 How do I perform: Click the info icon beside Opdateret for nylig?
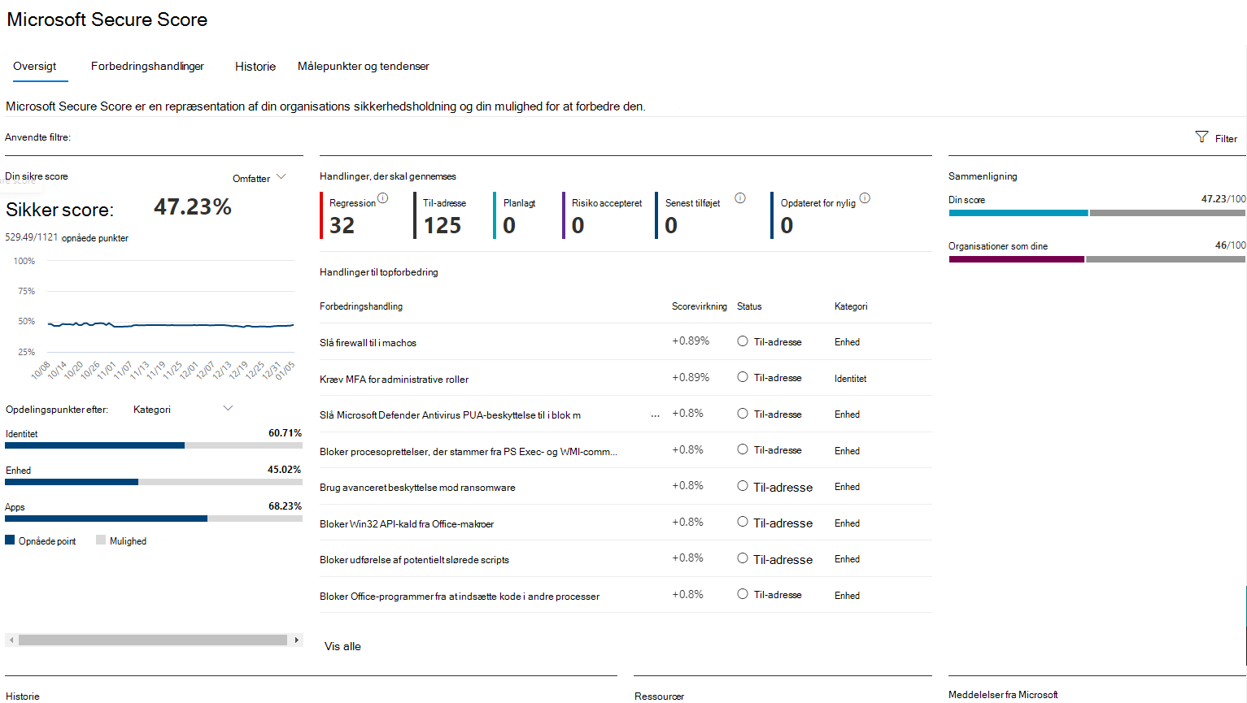(x=865, y=198)
